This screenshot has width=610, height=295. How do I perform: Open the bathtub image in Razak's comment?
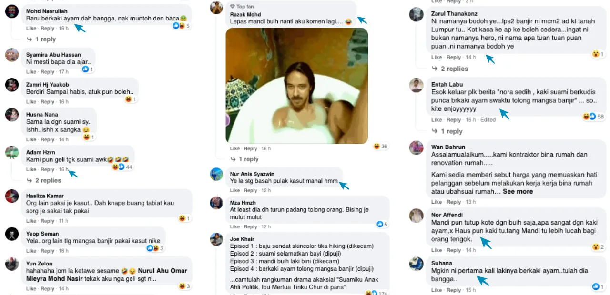tap(296, 86)
